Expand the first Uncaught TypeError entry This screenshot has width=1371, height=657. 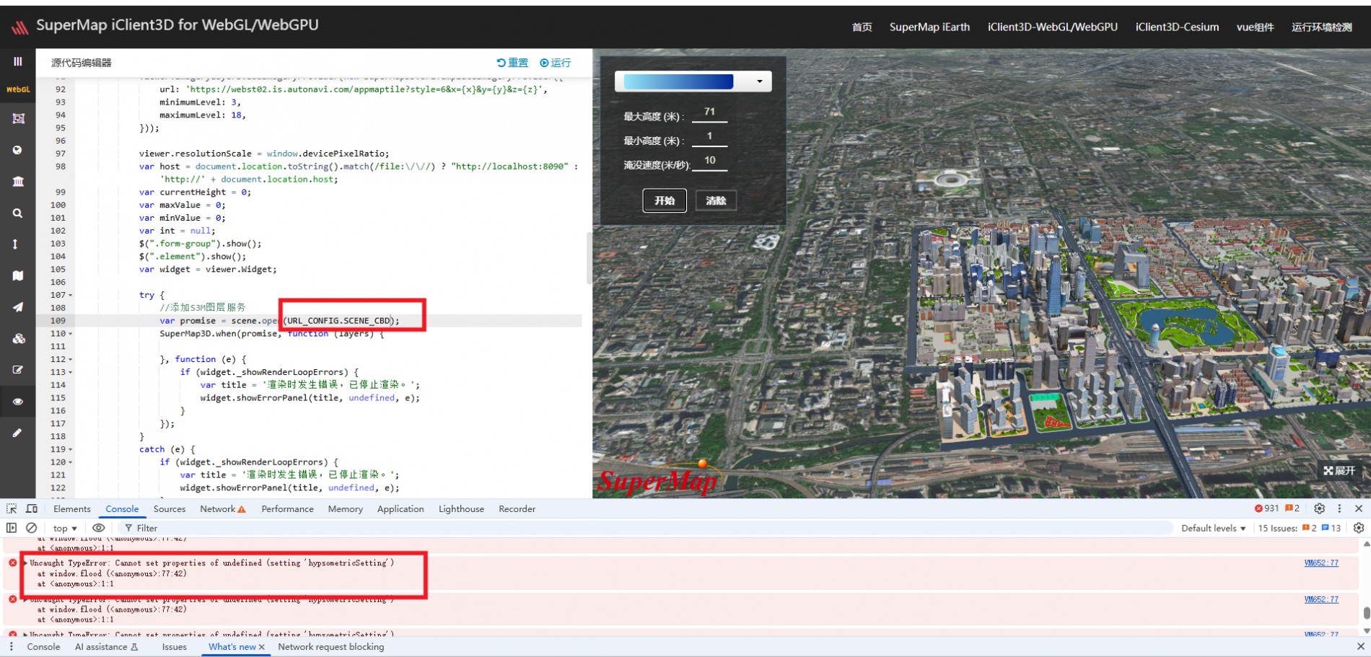(26, 563)
